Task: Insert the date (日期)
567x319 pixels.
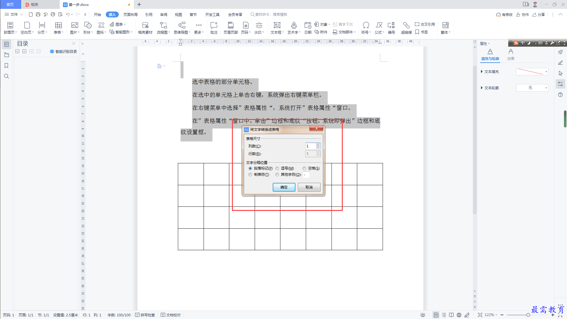Action: [x=308, y=28]
